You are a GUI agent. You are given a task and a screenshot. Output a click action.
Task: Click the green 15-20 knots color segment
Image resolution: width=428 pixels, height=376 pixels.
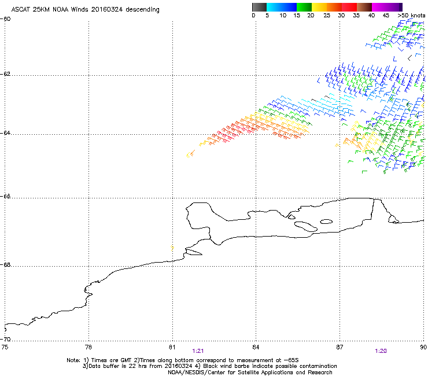click(x=304, y=7)
